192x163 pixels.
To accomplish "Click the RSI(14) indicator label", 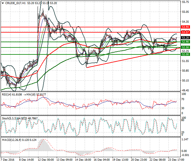I will (7, 95).
